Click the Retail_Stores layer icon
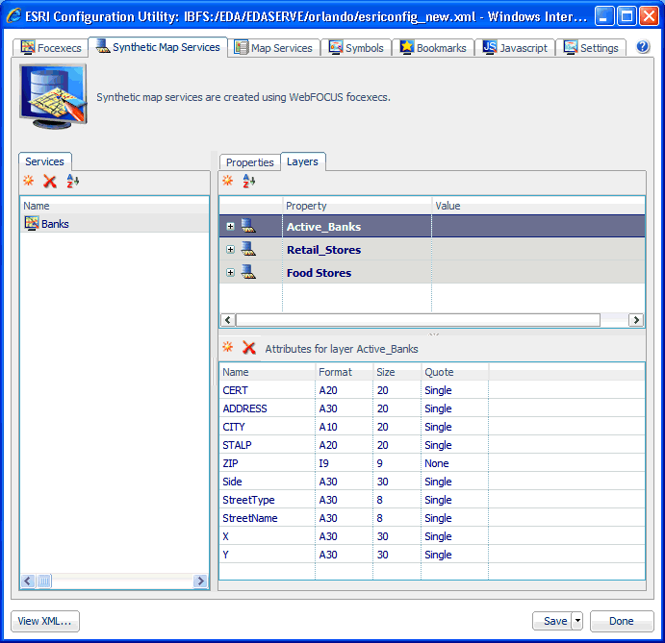This screenshot has width=665, height=643. pyautogui.click(x=248, y=249)
